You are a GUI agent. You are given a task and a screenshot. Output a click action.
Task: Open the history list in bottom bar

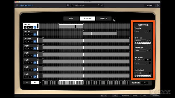(105, 96)
